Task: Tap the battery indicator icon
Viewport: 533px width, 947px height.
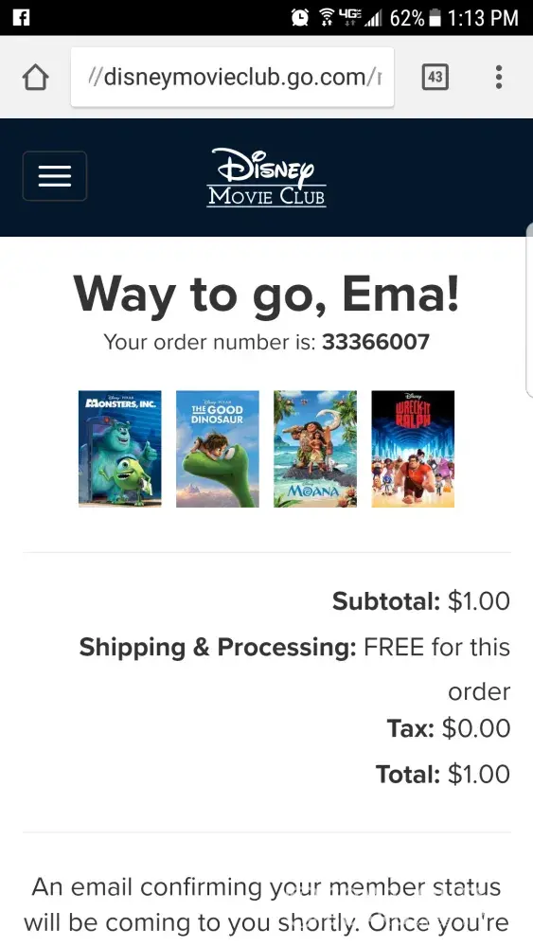Action: pyautogui.click(x=435, y=18)
